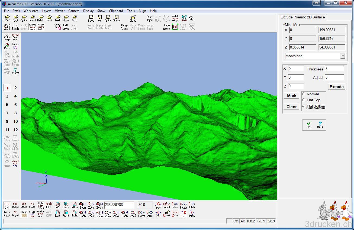
Task: Switch to the Top view
Action: pyautogui.click(x=57, y=205)
